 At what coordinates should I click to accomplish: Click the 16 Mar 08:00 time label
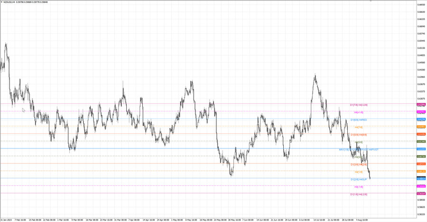click(92, 220)
